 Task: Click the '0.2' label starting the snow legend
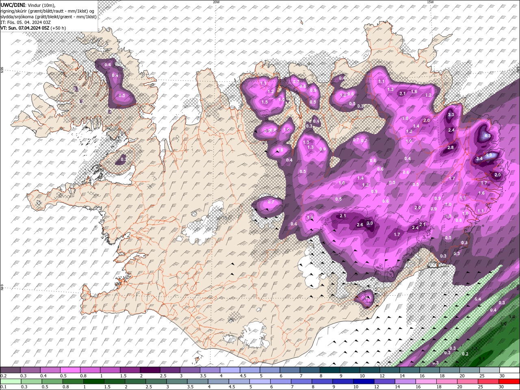tap(3, 376)
